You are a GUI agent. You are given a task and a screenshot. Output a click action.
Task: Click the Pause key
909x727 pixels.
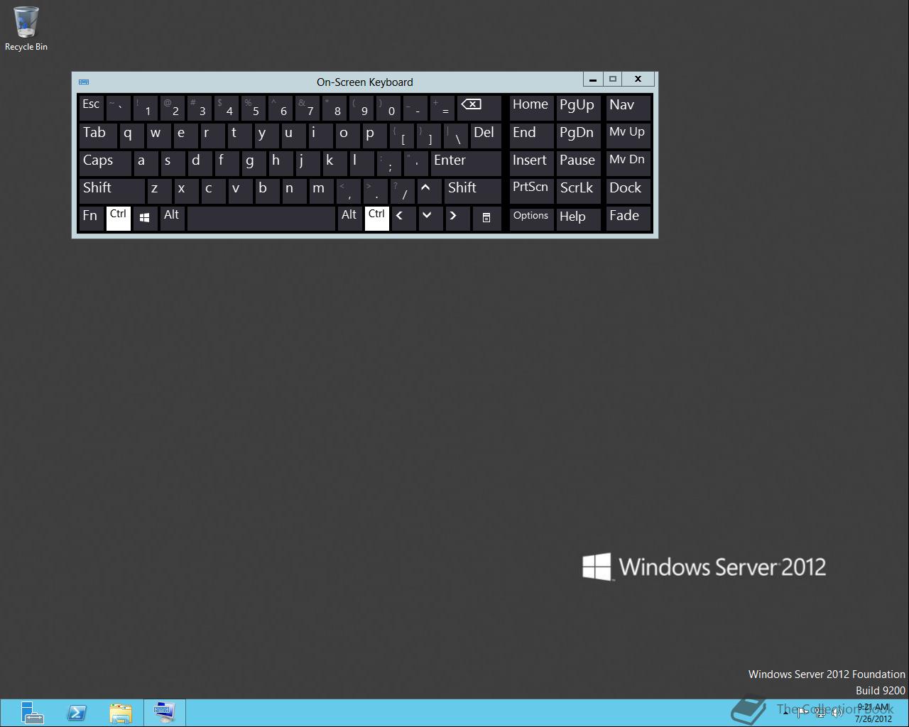(578, 163)
